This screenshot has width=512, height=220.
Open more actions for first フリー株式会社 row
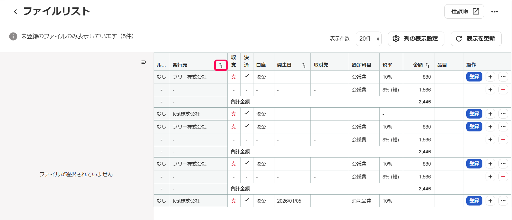click(x=503, y=77)
